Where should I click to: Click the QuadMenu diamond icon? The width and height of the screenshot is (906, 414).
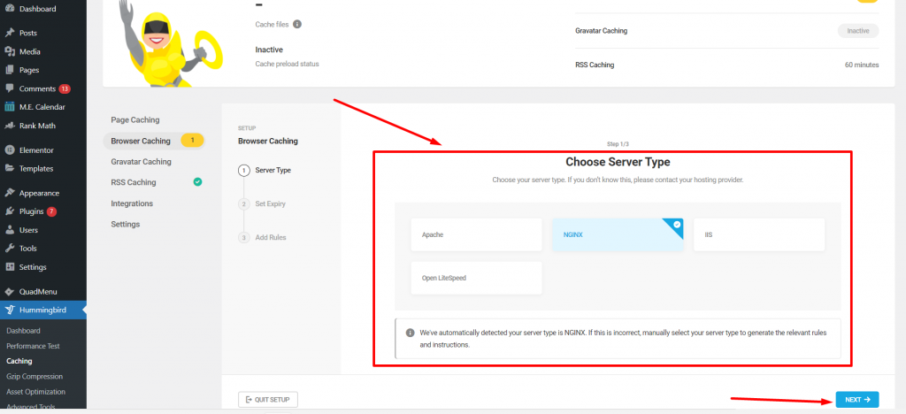click(10, 292)
